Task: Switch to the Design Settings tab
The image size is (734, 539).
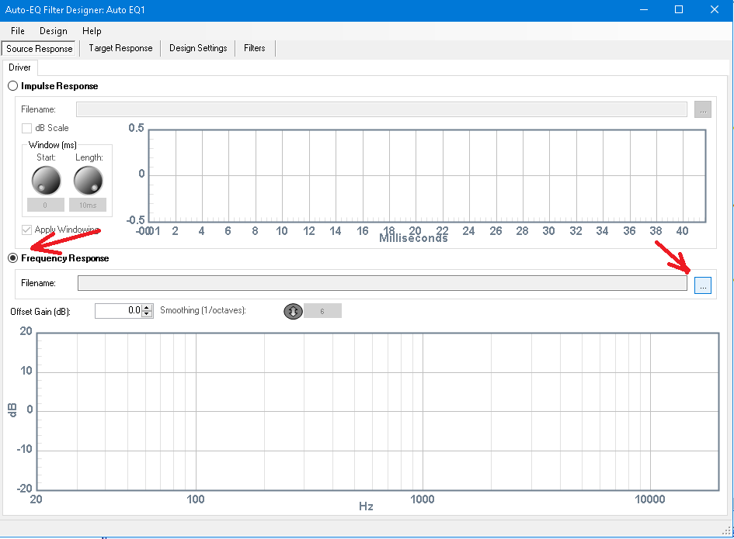Action: click(198, 48)
